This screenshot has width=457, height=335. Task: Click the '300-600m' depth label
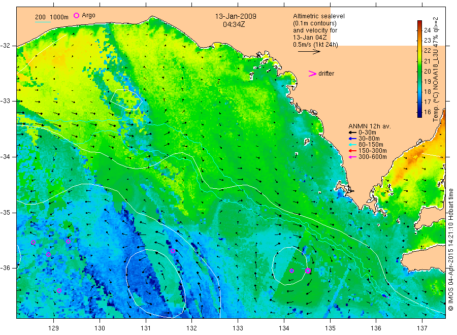[373, 157]
